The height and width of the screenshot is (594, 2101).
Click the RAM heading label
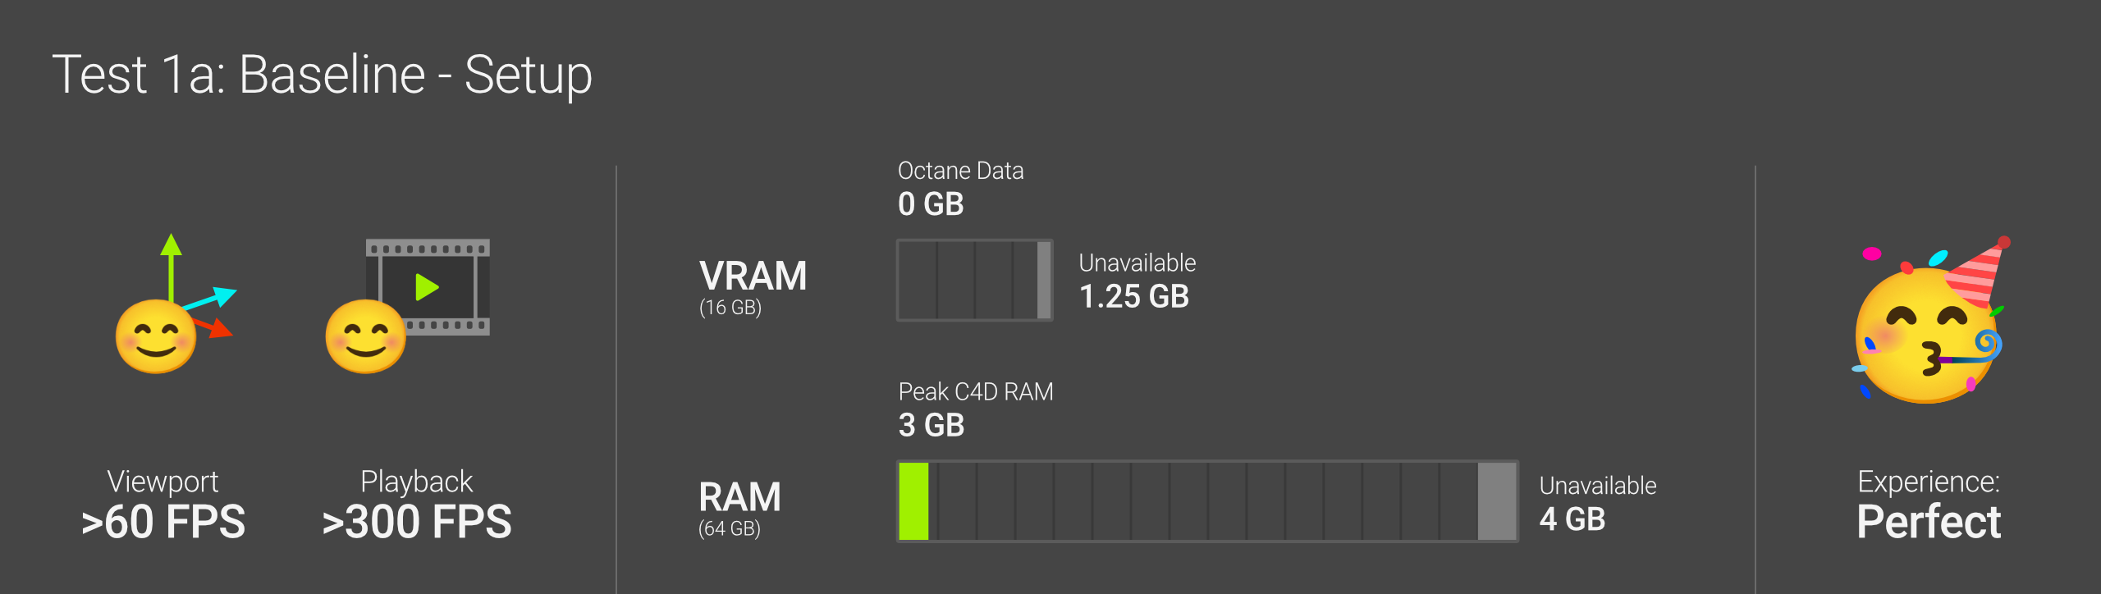click(x=739, y=497)
